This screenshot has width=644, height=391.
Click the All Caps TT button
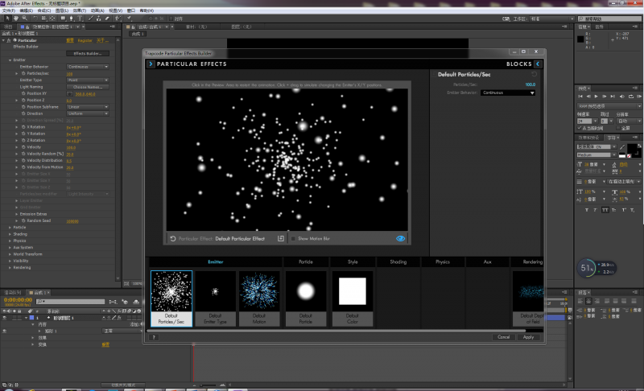tap(605, 210)
